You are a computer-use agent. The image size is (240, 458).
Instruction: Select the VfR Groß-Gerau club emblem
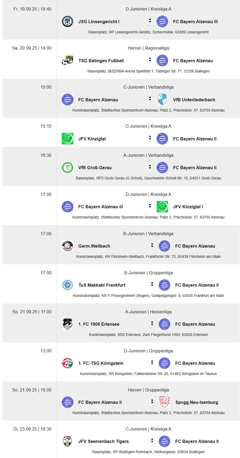[x=67, y=168]
